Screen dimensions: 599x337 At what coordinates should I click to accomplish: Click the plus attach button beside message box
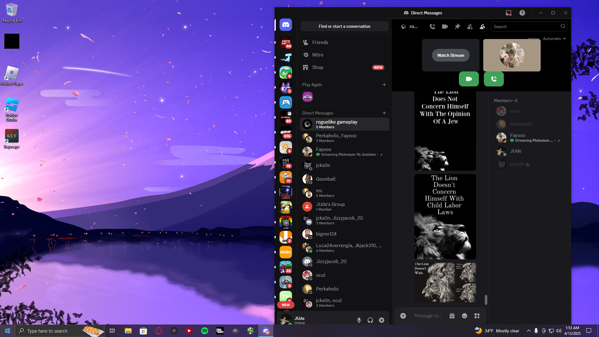tap(403, 316)
